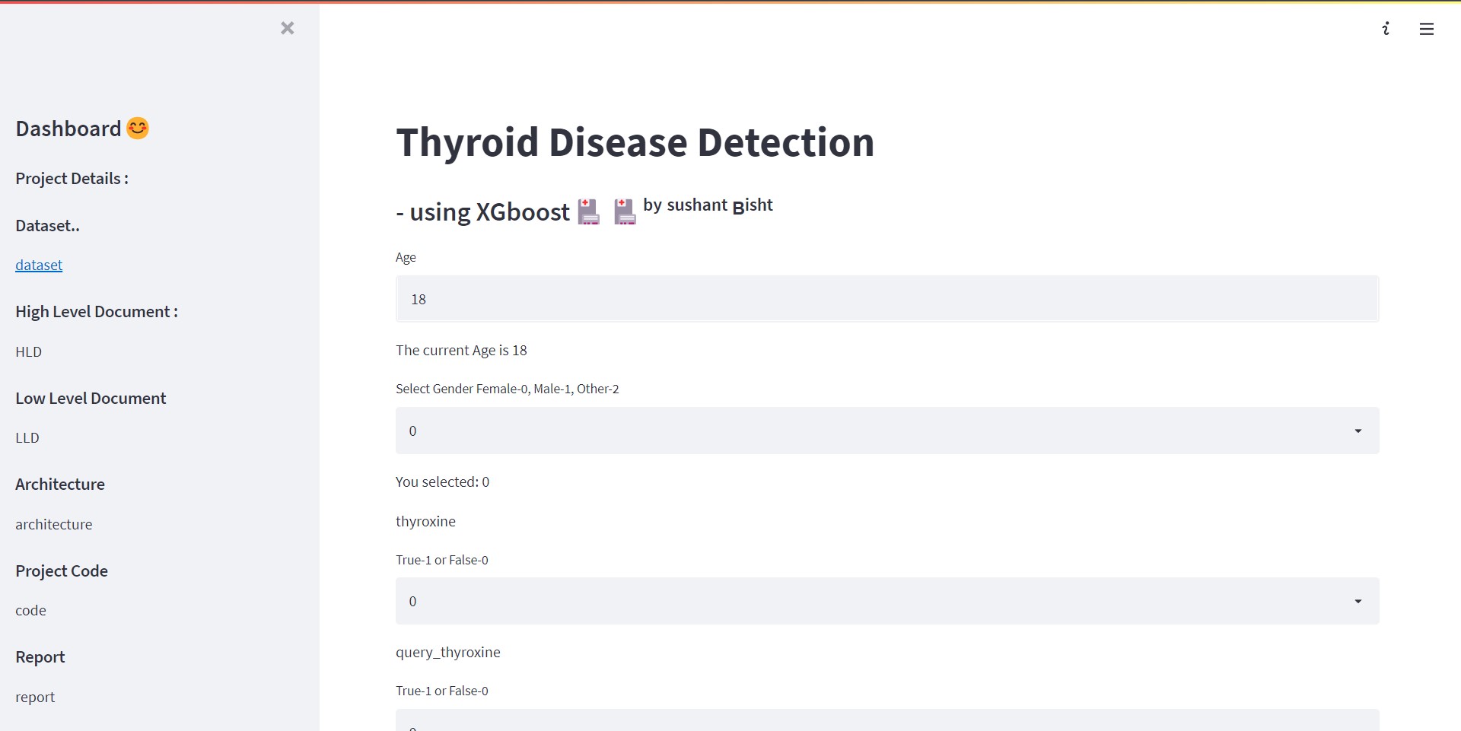This screenshot has height=731, width=1461.
Task: Open the hamburger menu in the top-right corner
Action: point(1427,29)
